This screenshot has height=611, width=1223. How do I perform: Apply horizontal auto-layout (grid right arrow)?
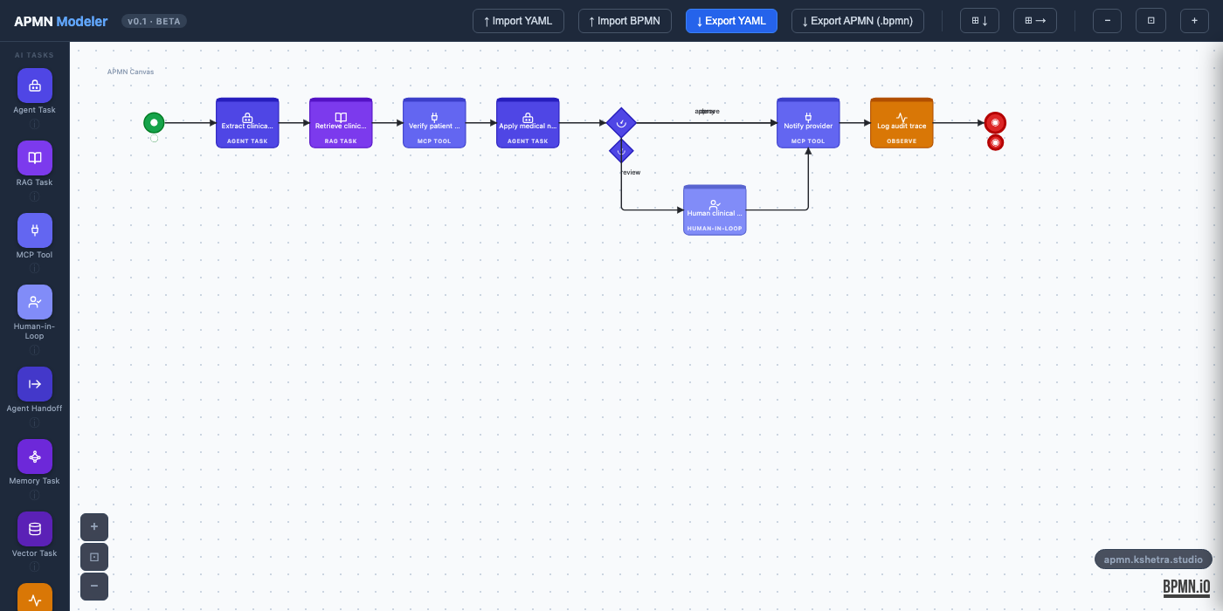1035,21
